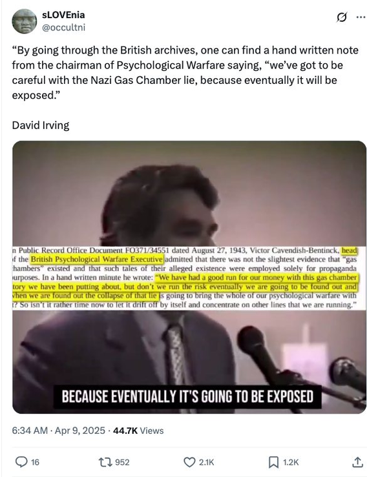367x477 pixels.
Task: Click the repost arrows icon
Action: pos(105,462)
